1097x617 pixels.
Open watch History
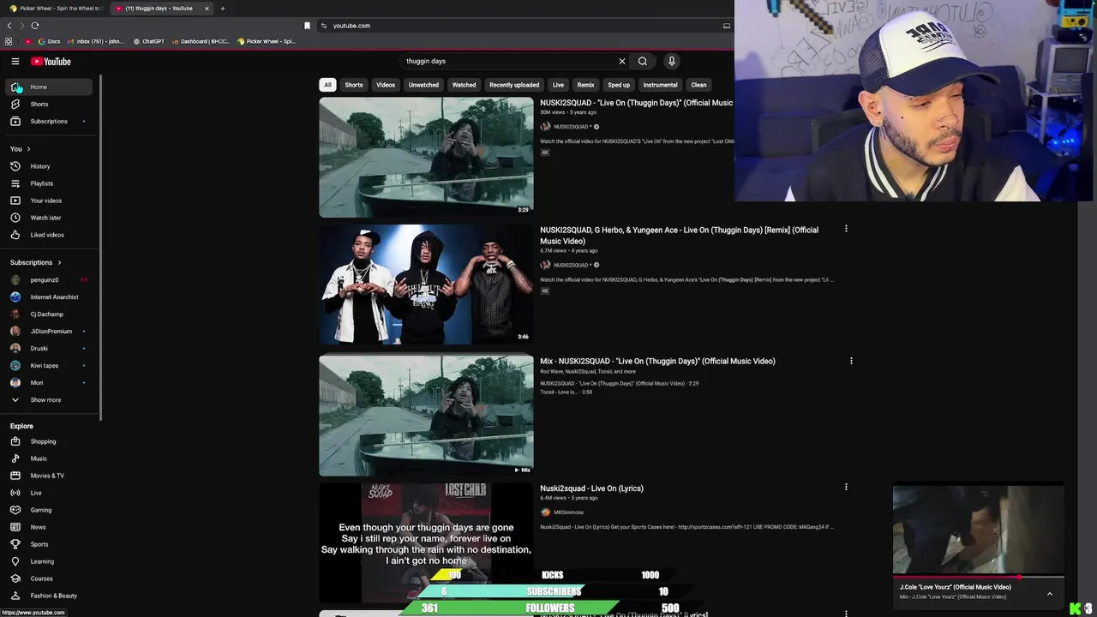pyautogui.click(x=50, y=166)
